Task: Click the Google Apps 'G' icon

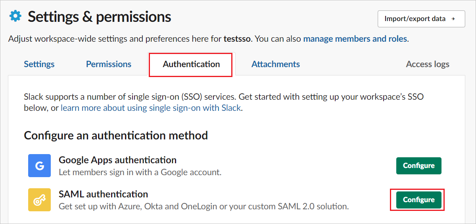Action: tap(39, 166)
